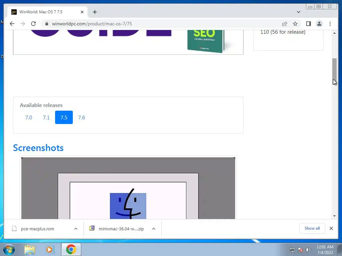Click the Screenshots heading
The width and height of the screenshot is (342, 256).
[x=38, y=148]
